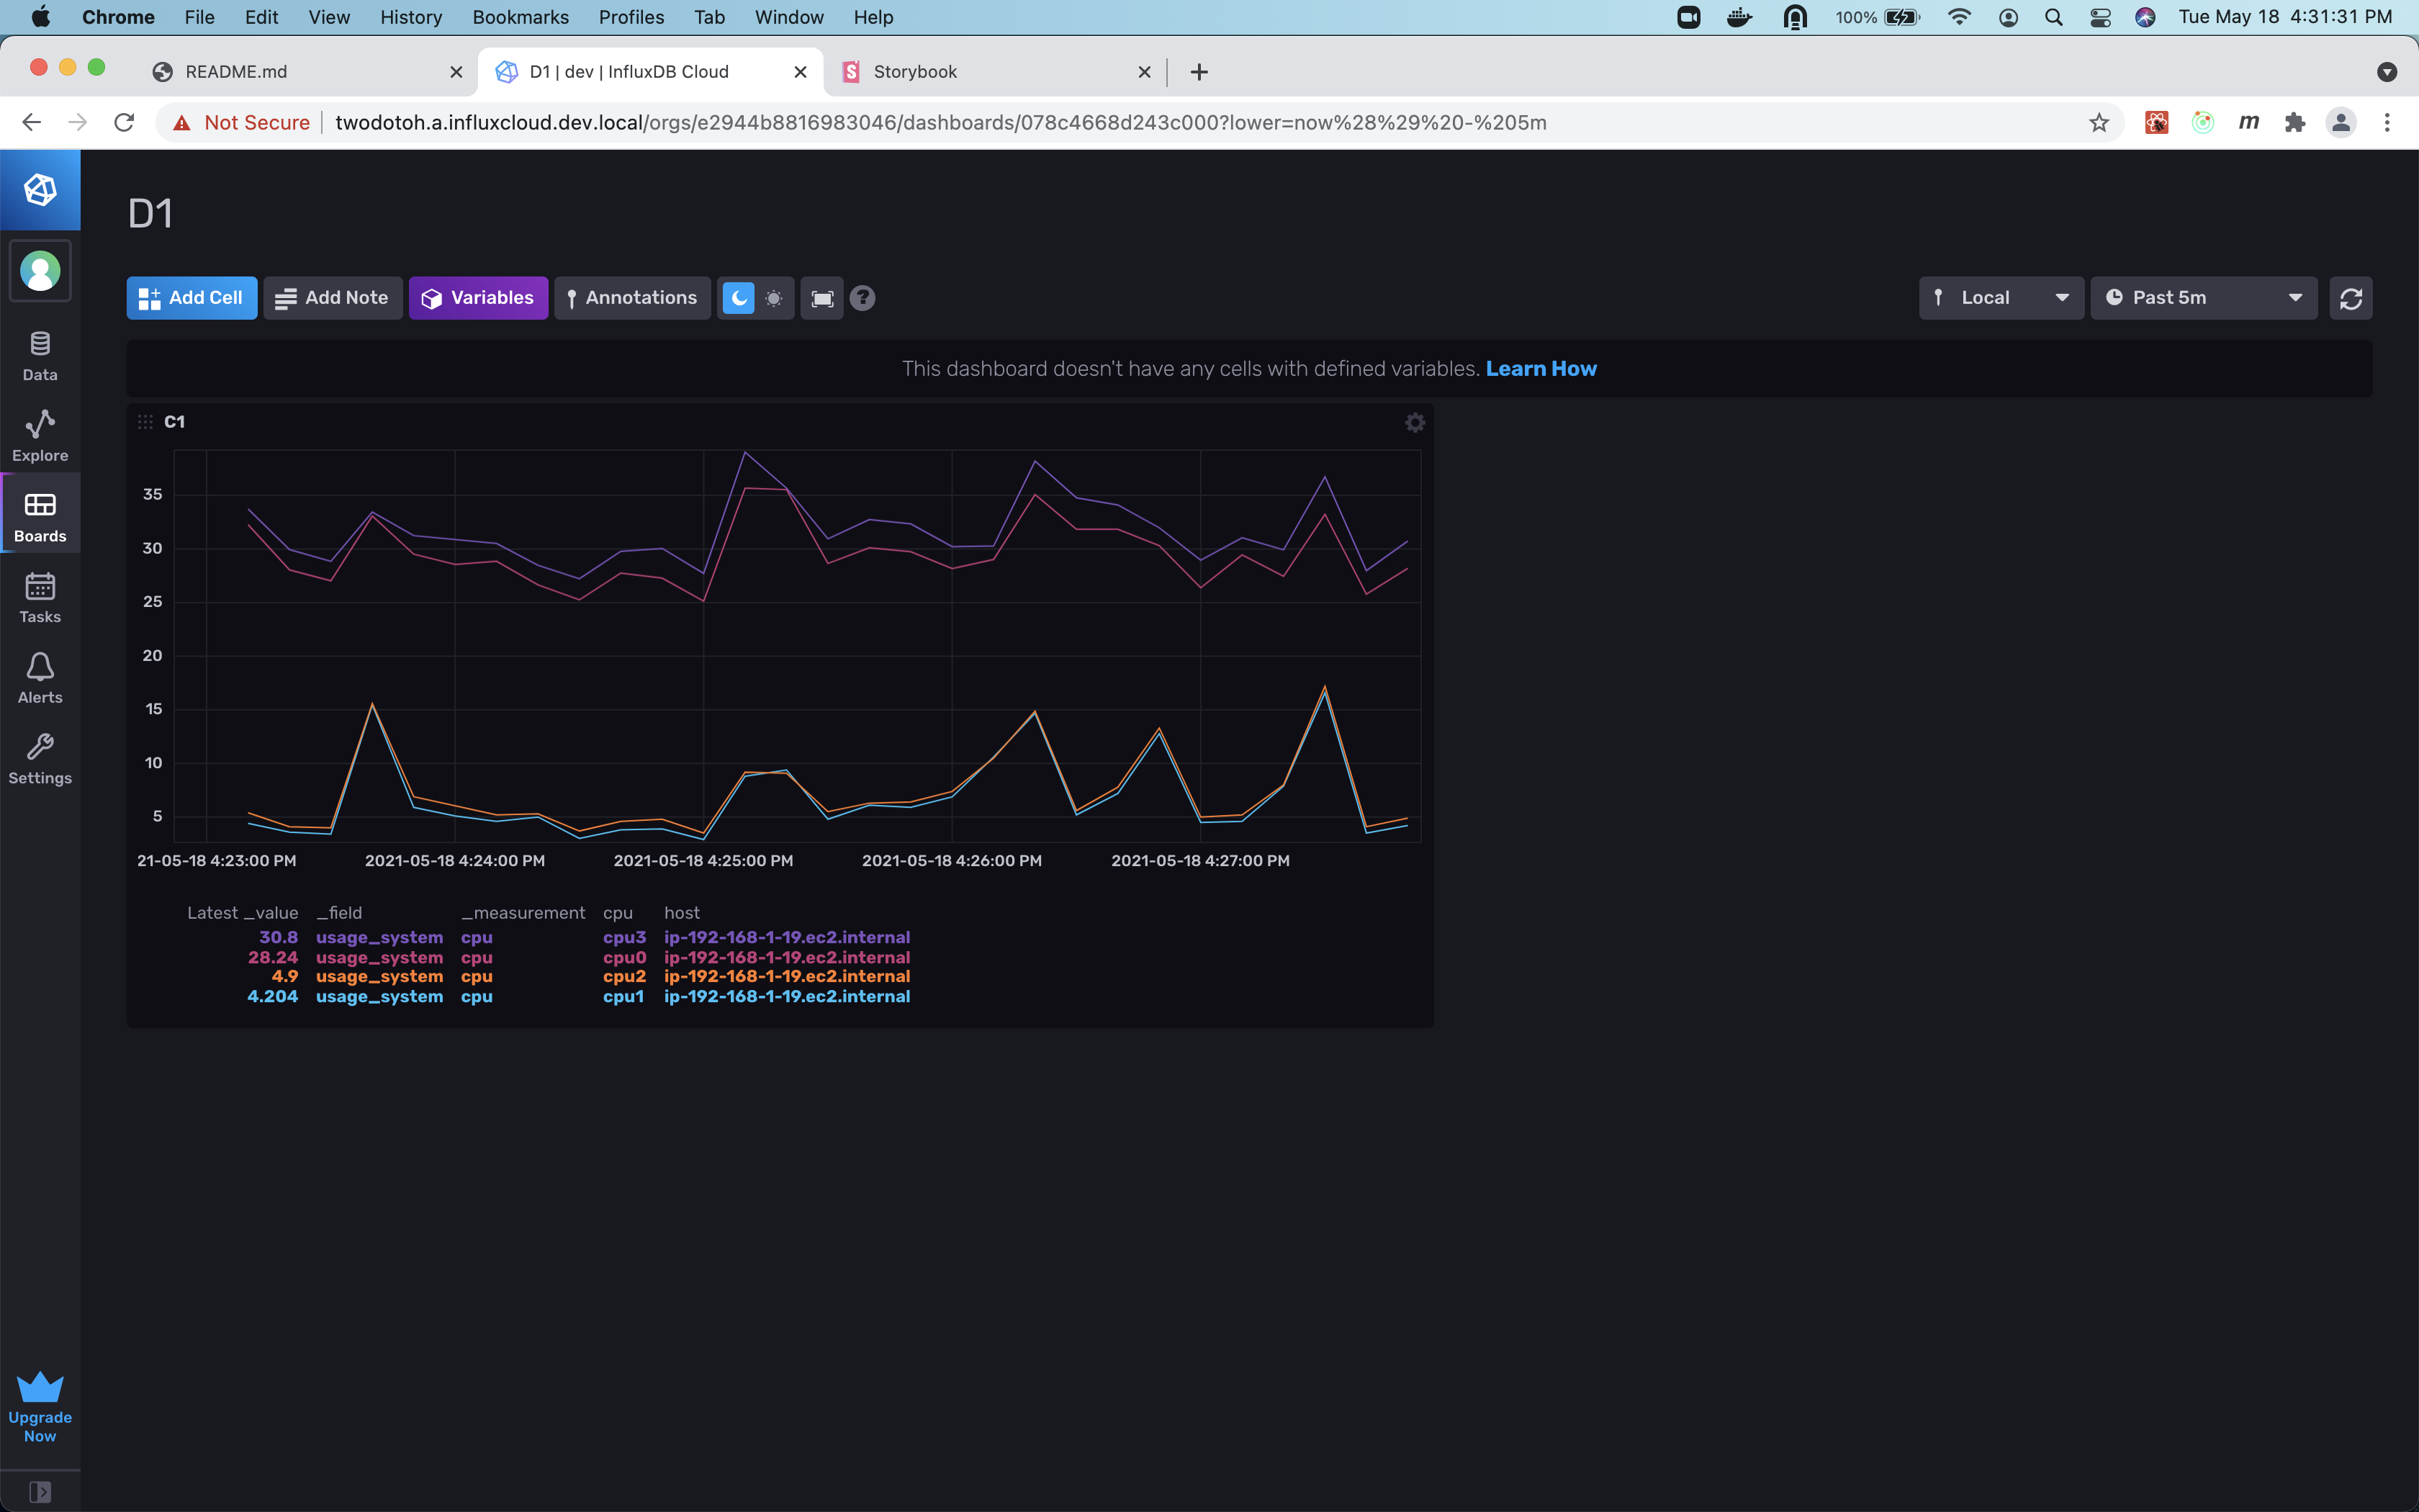Toggle presentation mode
The width and height of the screenshot is (2419, 1512).
[821, 297]
